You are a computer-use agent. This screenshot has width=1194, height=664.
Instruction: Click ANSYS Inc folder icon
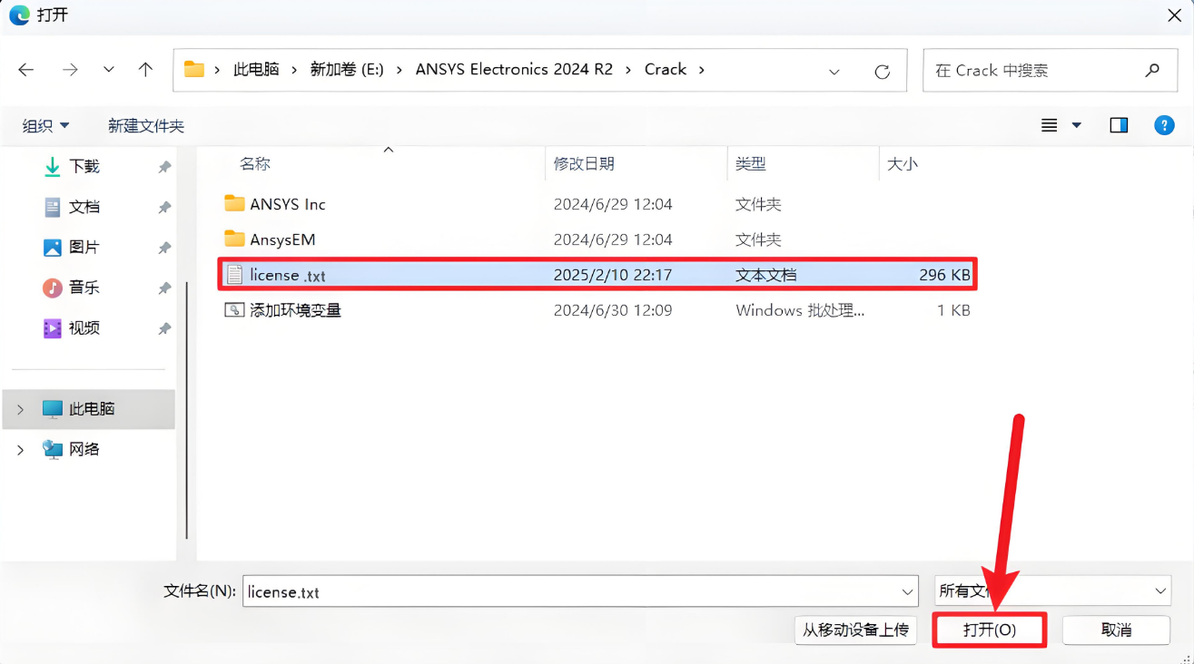point(234,203)
